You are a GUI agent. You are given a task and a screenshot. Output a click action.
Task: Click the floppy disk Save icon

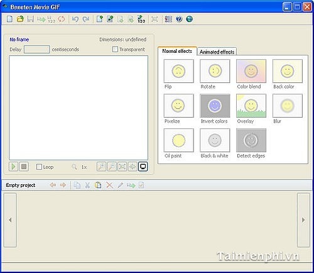click(31, 19)
